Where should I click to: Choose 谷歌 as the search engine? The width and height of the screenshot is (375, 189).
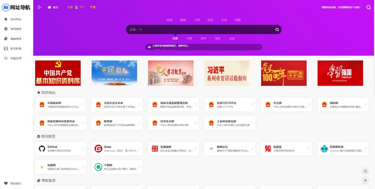(189, 38)
